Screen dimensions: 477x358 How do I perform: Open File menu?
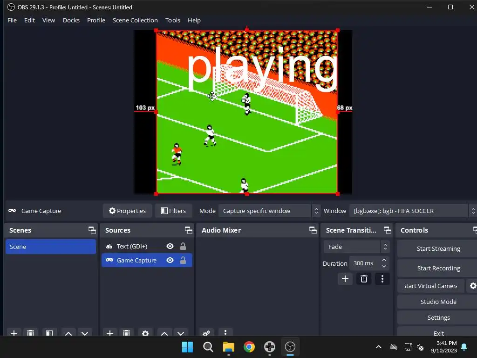(12, 20)
